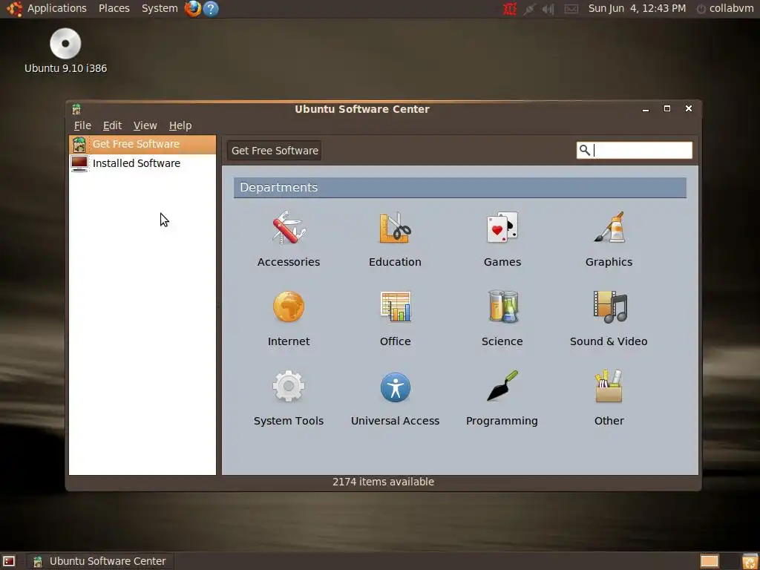Select Get Free Software in the sidebar
Viewport: 760px width, 570px height.
[142, 145]
